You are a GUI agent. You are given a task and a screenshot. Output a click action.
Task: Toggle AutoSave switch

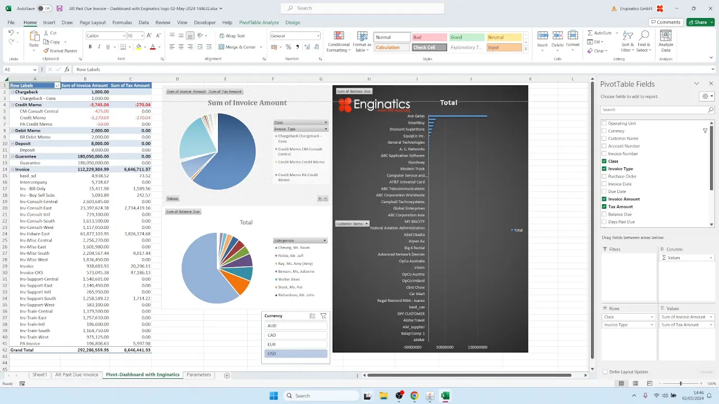44,8
